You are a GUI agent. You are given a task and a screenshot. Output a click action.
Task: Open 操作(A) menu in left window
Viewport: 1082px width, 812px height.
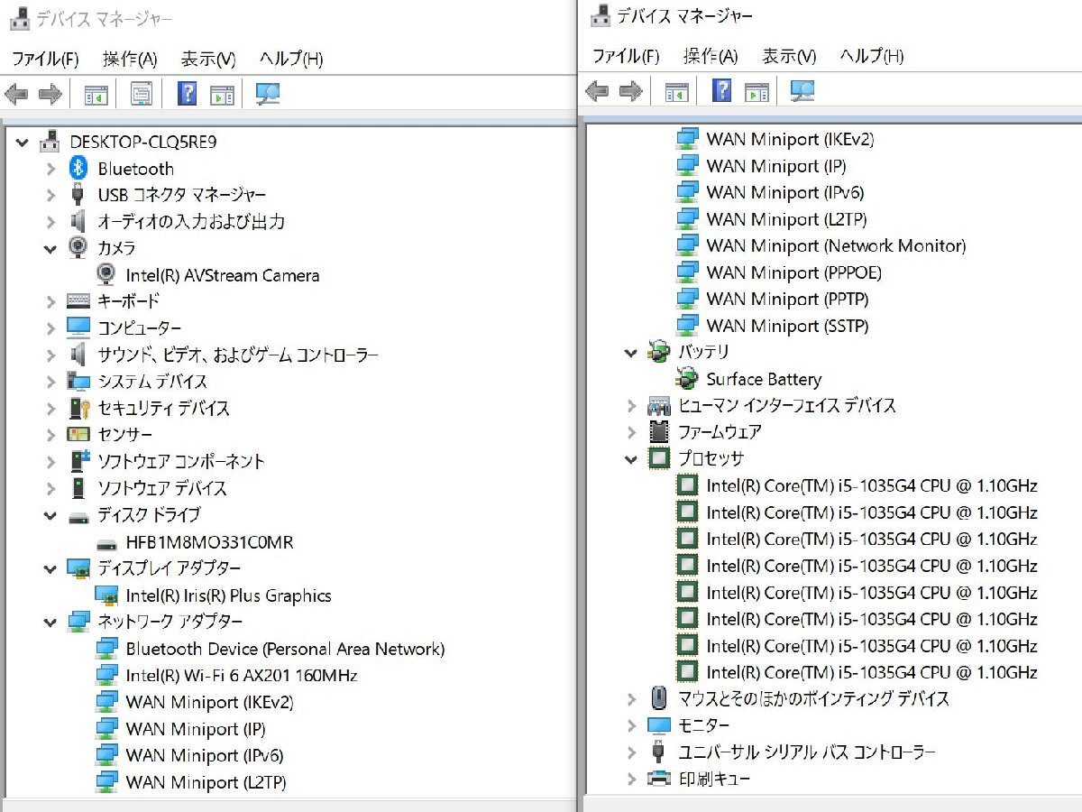coord(130,60)
